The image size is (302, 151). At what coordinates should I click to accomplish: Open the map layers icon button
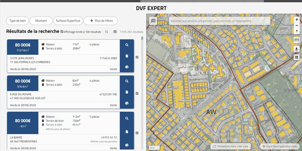[153, 21]
